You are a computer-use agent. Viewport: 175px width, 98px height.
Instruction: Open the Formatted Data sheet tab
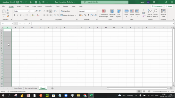(x=31, y=88)
